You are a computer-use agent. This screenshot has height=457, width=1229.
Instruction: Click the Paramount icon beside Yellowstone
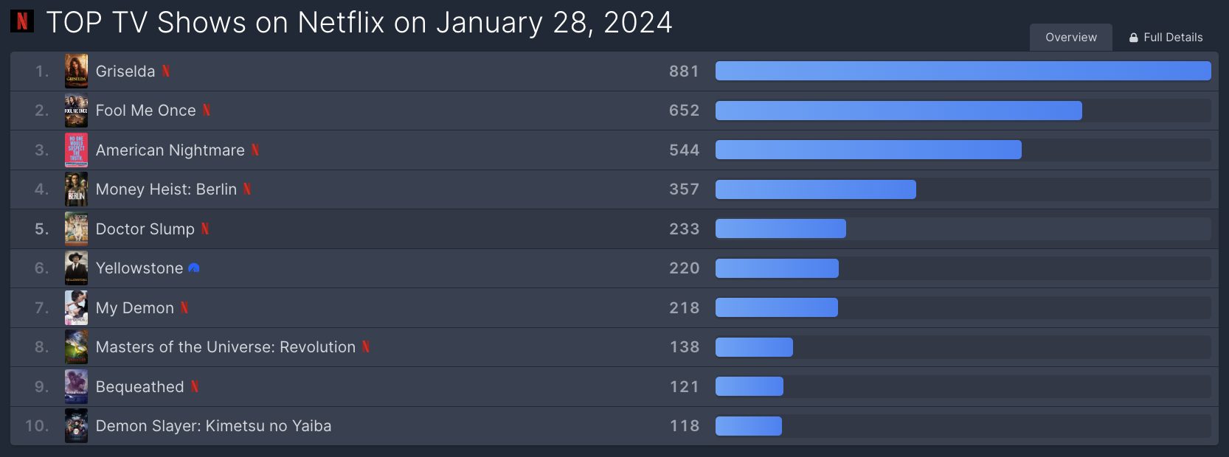(194, 268)
